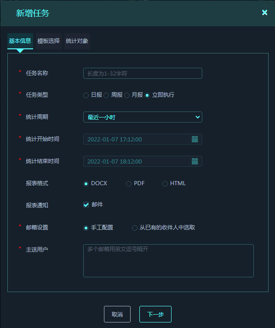Screen dimensions: 275x328
Task: Expand the 统计周期 dropdown arrow
Action: 197,117
